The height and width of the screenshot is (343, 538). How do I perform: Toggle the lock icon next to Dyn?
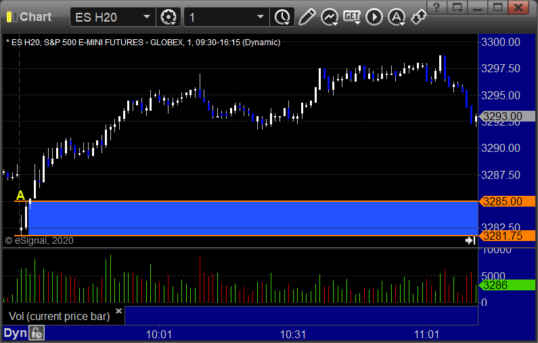pos(37,333)
